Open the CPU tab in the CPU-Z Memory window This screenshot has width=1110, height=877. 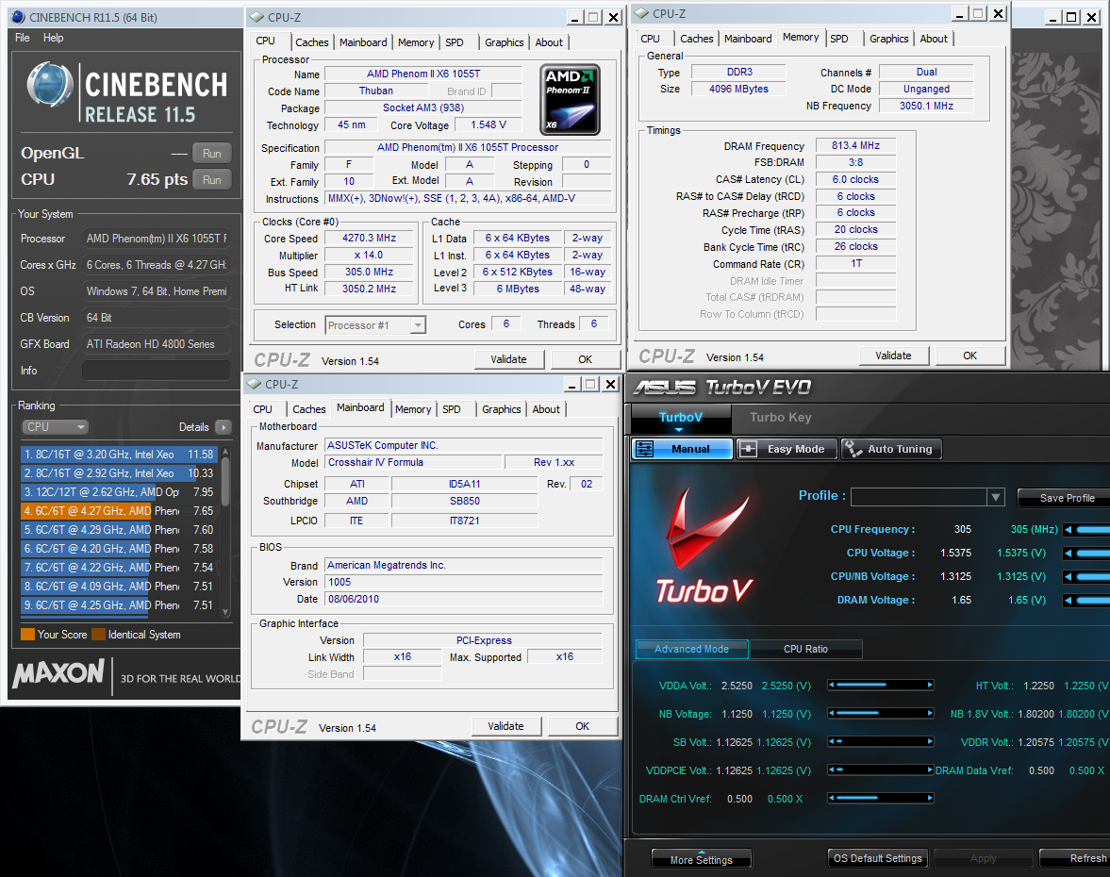[x=650, y=39]
